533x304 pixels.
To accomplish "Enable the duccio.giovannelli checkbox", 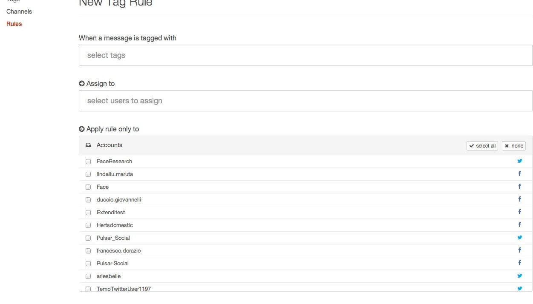I will click(x=88, y=200).
